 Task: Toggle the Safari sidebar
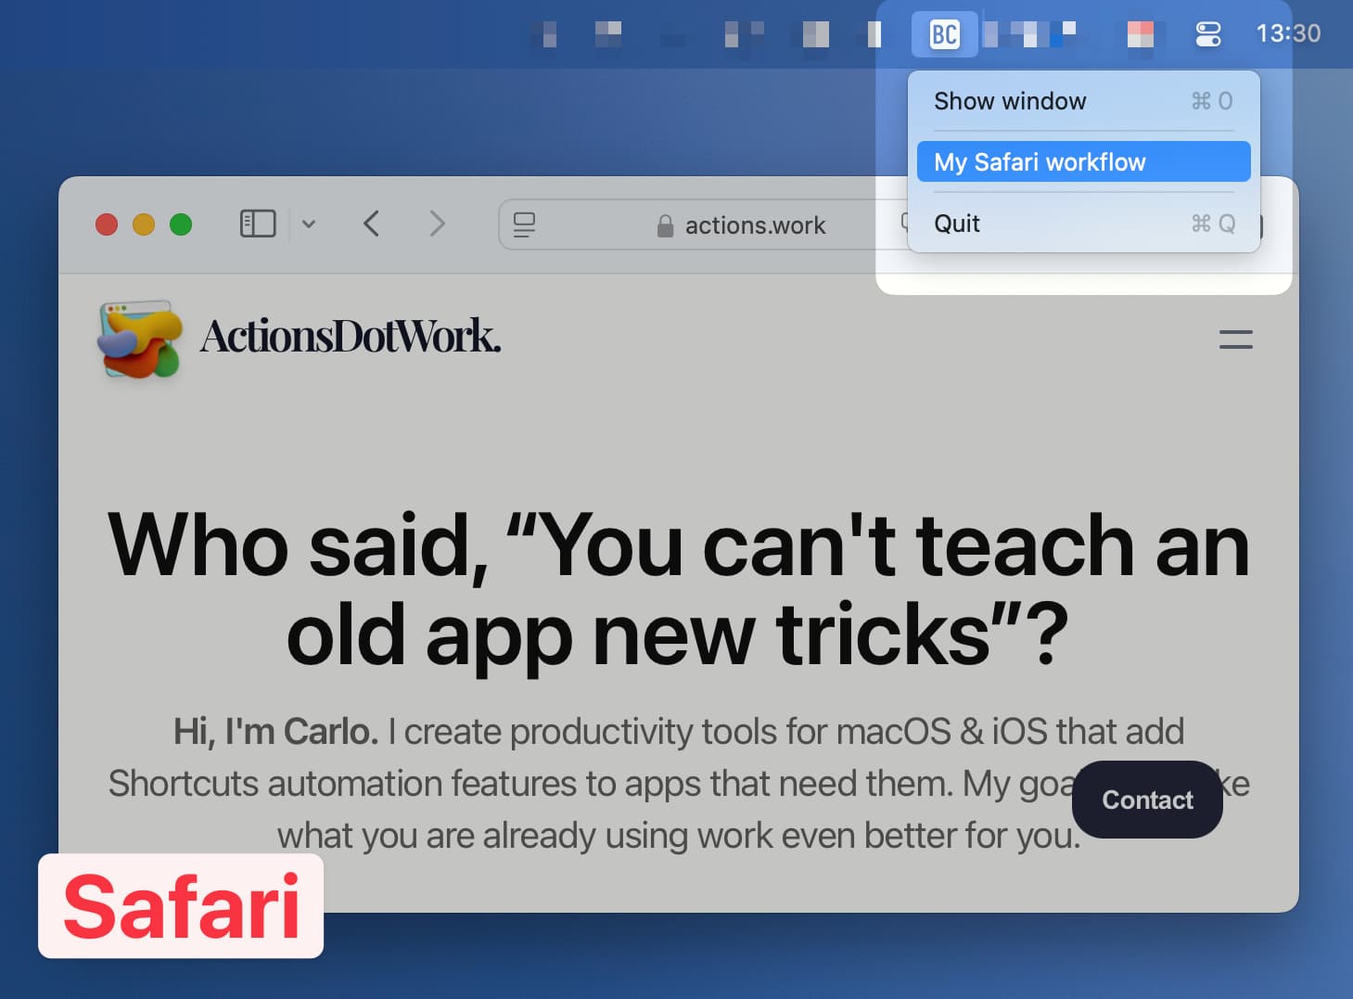(x=258, y=224)
